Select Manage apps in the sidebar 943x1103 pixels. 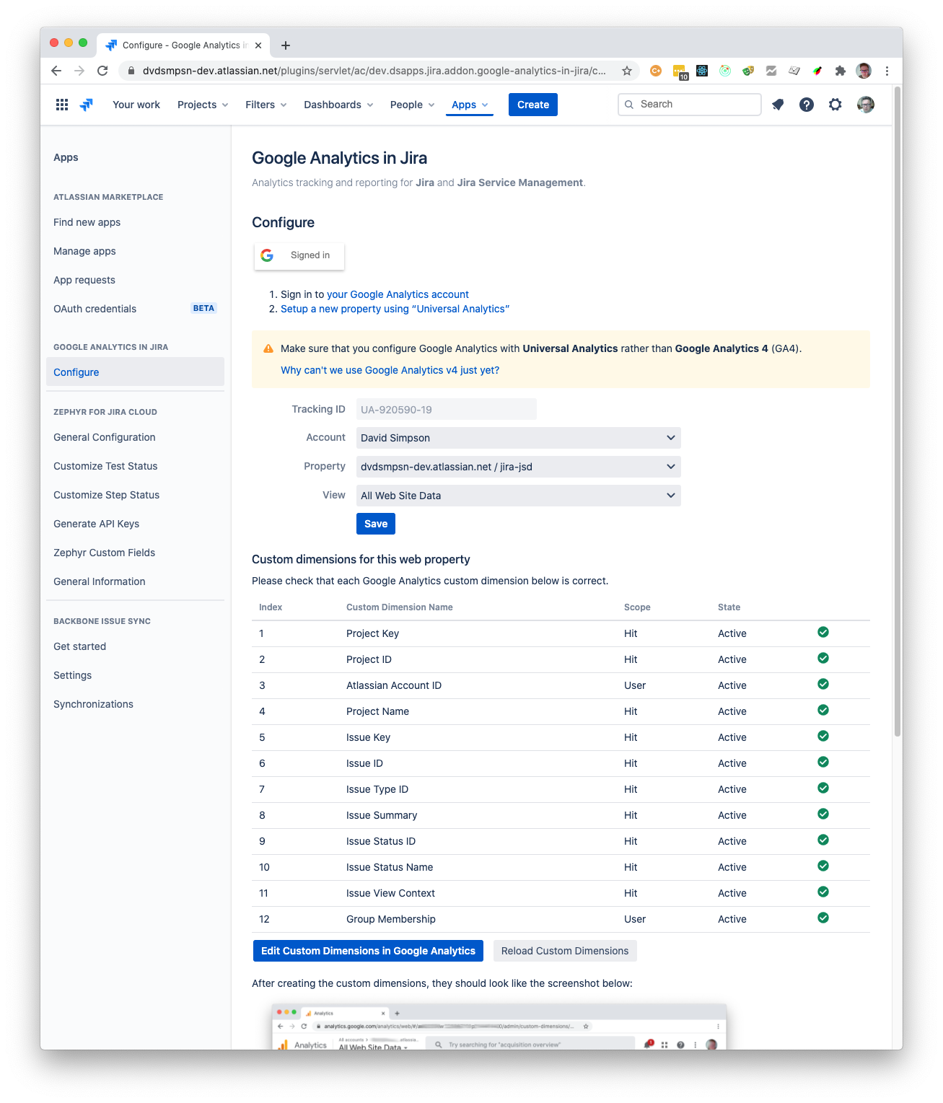pyautogui.click(x=84, y=251)
